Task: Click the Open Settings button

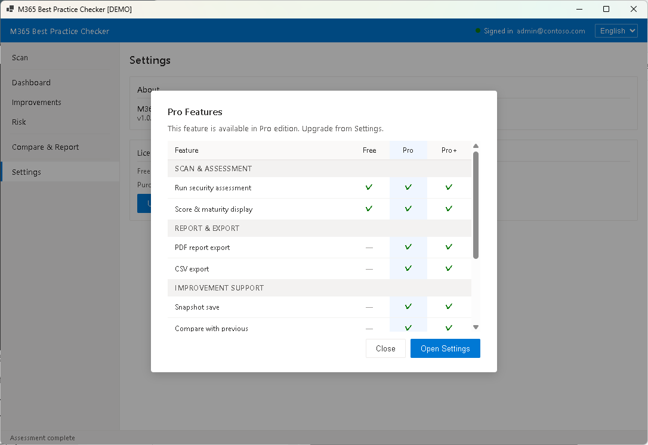Action: coord(445,348)
